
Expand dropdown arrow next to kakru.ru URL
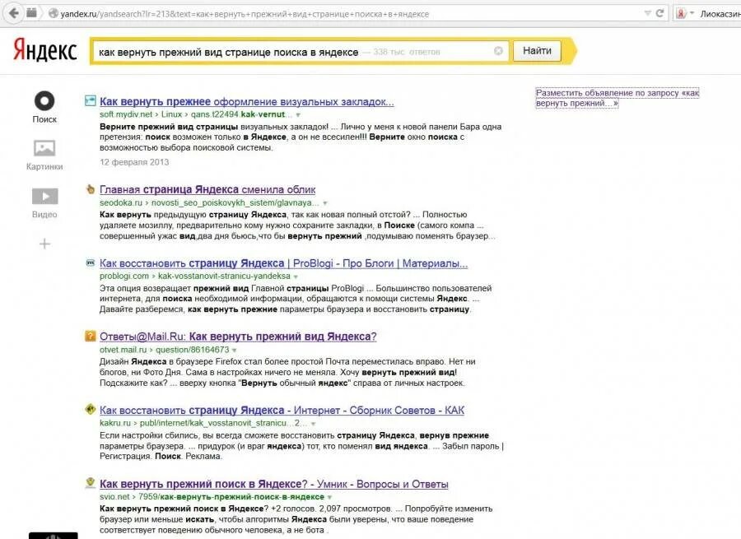314,424
